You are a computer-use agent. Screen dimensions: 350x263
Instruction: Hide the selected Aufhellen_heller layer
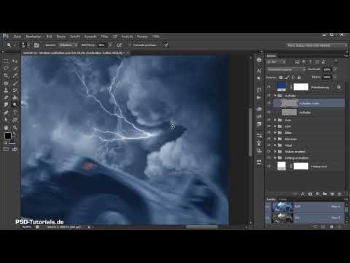(269, 103)
